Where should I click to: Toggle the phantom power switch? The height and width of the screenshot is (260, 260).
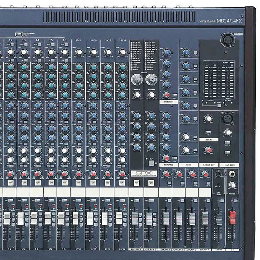(x=19, y=34)
